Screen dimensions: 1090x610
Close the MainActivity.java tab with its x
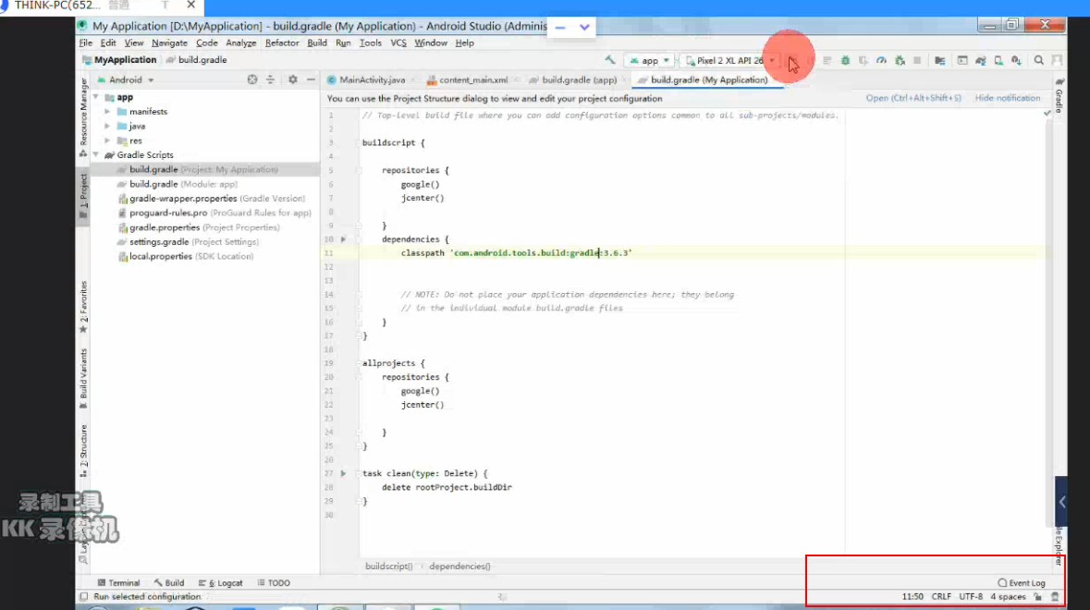[x=413, y=79]
